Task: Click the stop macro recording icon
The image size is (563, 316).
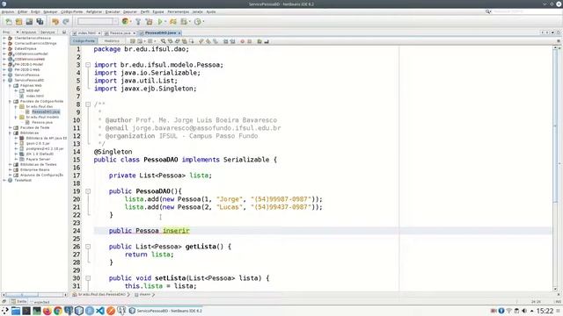Action: 250,41
